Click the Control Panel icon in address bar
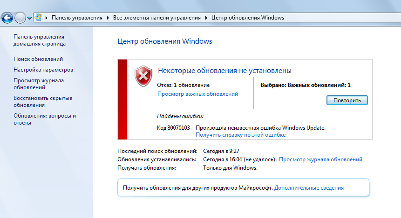This screenshot has height=218, width=401. click(x=38, y=18)
